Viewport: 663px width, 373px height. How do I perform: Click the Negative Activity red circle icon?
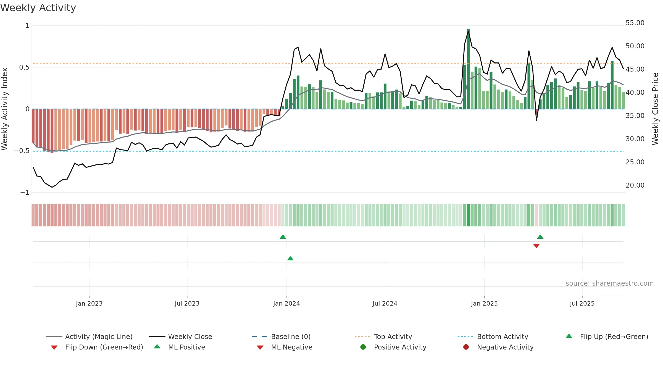pos(466,347)
